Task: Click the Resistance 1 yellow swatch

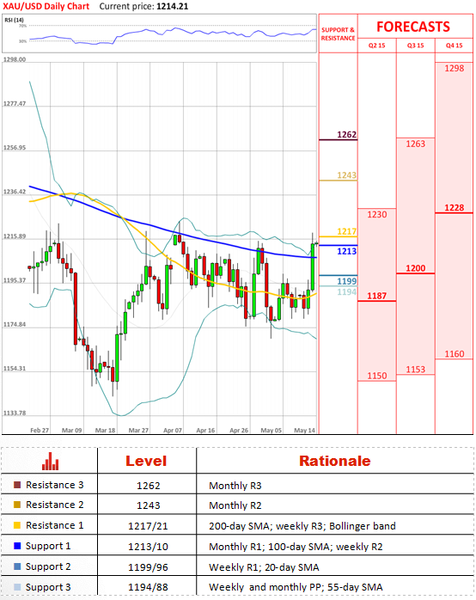Action: tap(17, 525)
